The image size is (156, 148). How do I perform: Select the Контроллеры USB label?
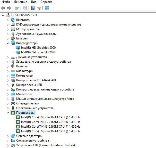[x=29, y=85]
